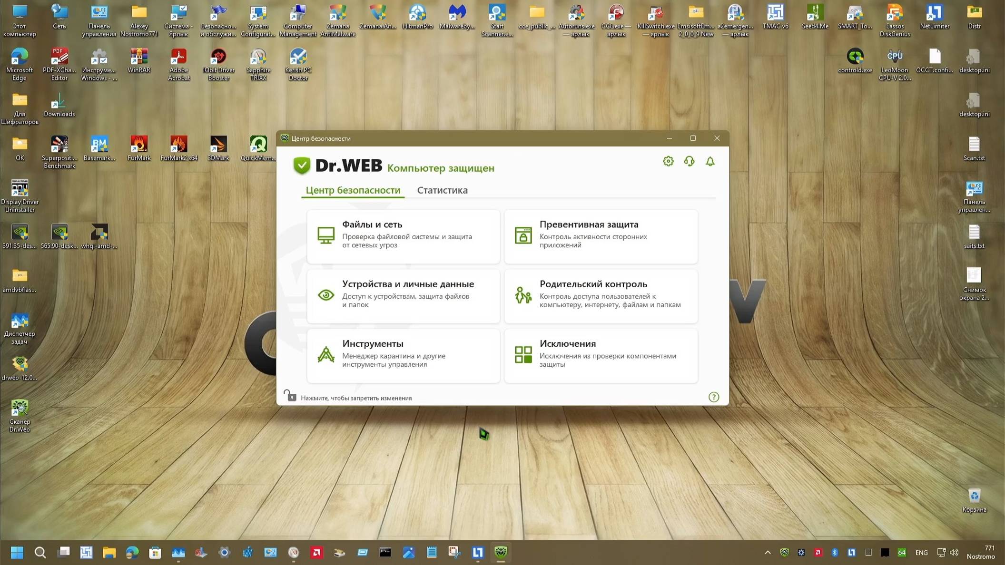Select the Центр безопасности tab
Screen dimensions: 1005x565
[x=353, y=190]
